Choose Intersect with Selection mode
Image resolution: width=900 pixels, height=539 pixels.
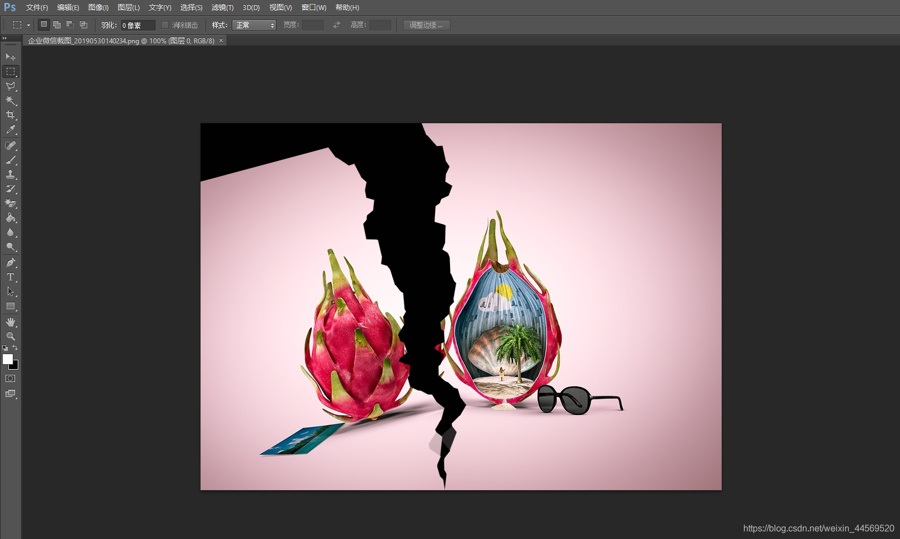pyautogui.click(x=83, y=25)
